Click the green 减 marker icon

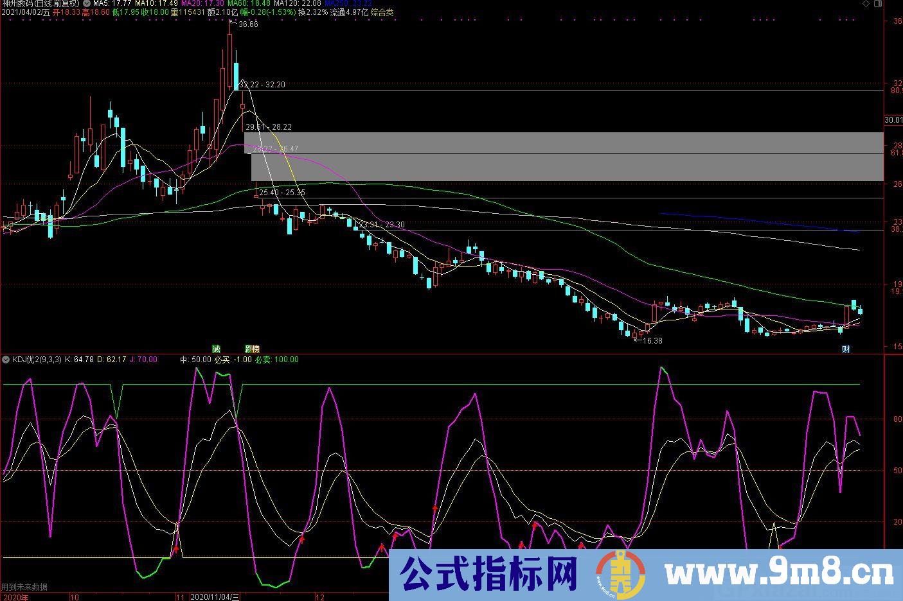tap(217, 349)
